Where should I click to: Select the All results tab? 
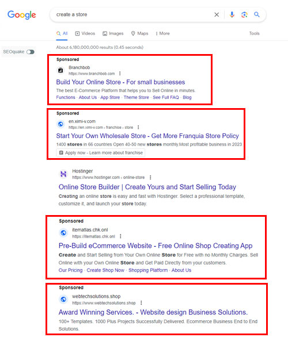click(x=62, y=33)
